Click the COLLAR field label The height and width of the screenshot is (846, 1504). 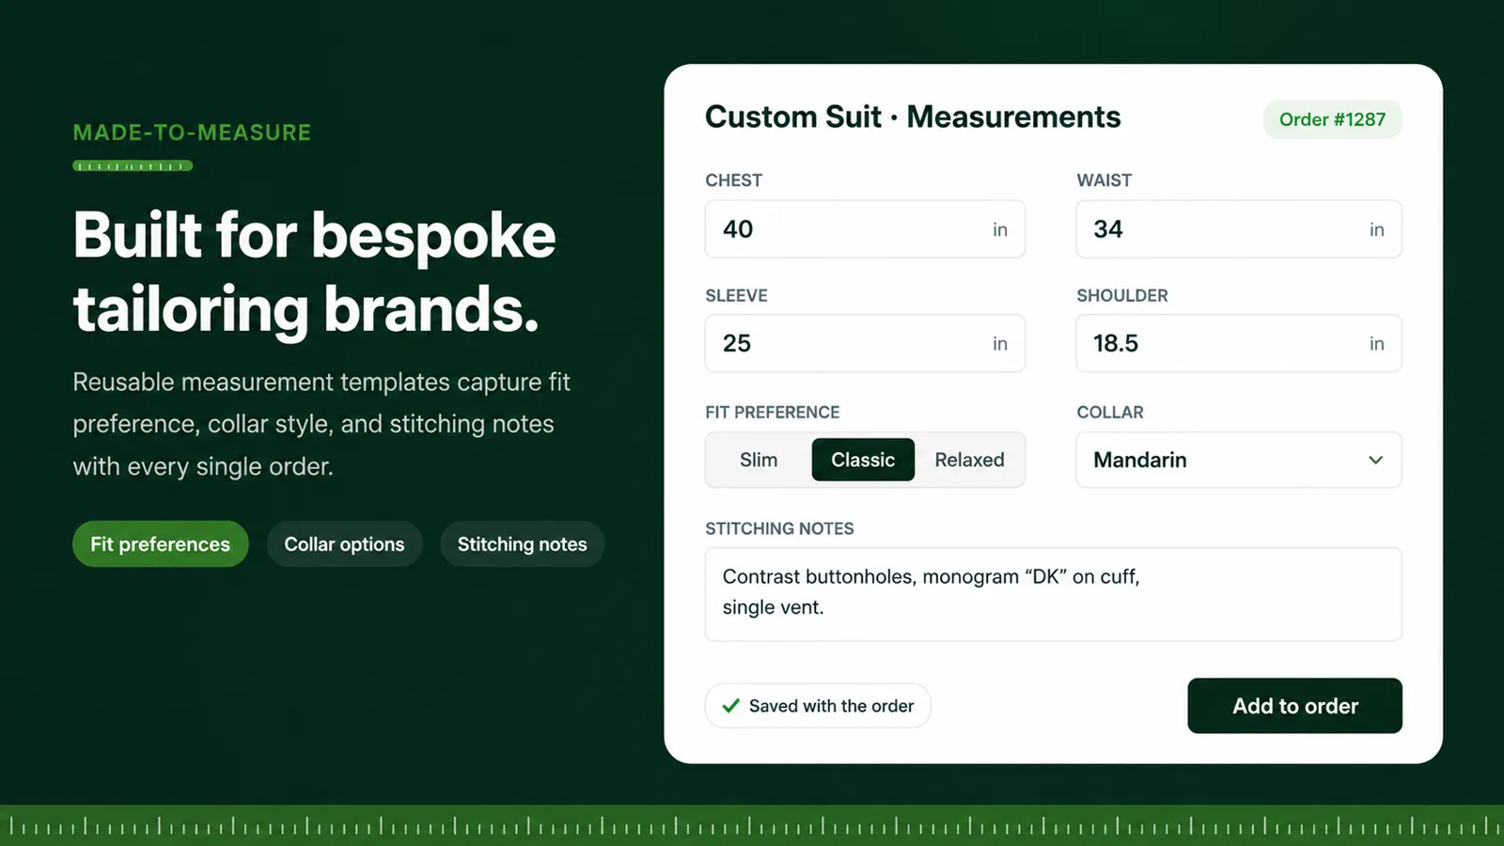click(x=1110, y=413)
